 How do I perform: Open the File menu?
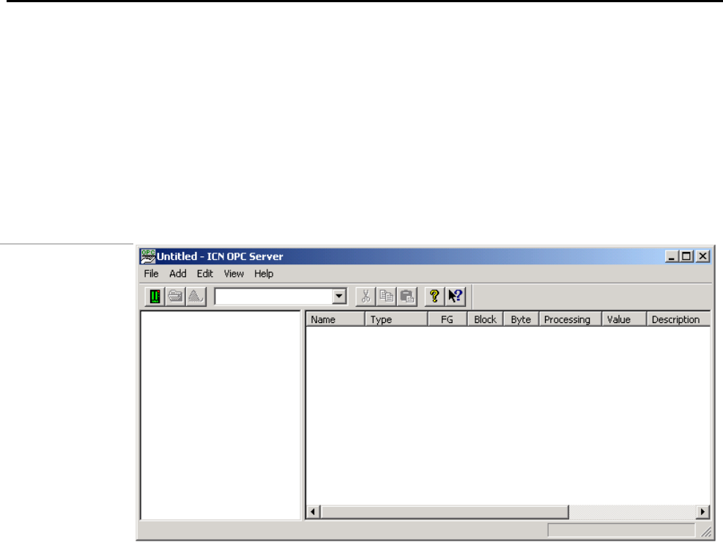(151, 274)
